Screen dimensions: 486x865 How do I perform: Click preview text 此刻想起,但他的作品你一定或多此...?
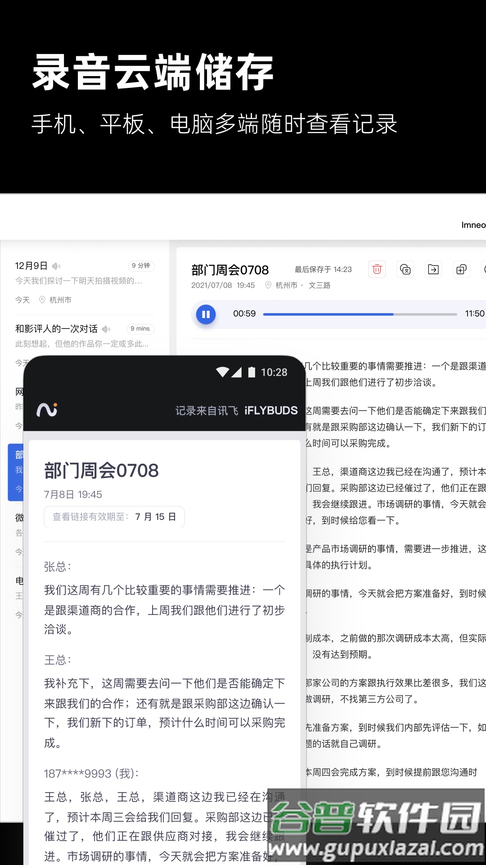click(82, 344)
